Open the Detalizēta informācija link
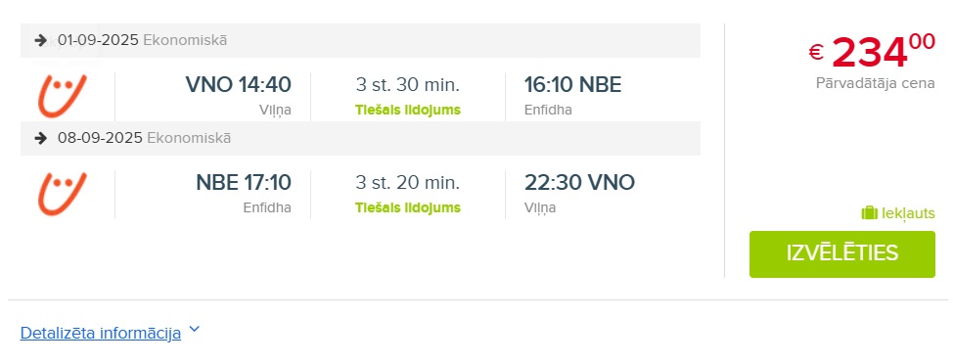 click(101, 333)
